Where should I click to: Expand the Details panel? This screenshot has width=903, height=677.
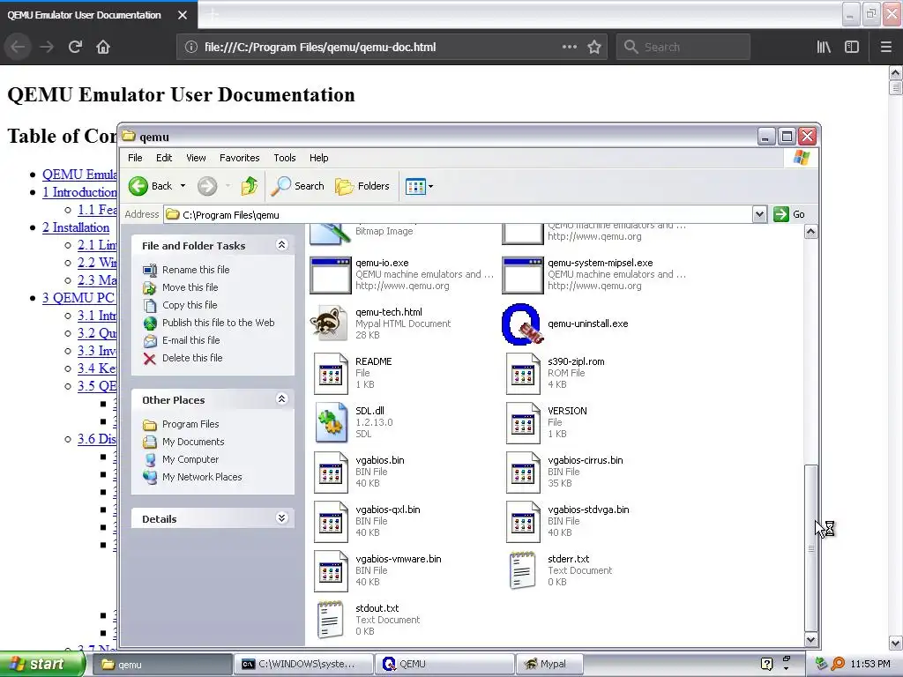coord(281,518)
